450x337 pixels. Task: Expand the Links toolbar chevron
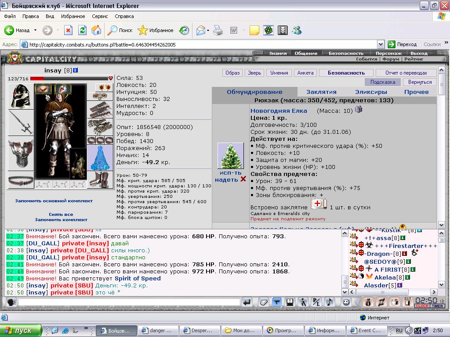pyautogui.click(x=446, y=43)
